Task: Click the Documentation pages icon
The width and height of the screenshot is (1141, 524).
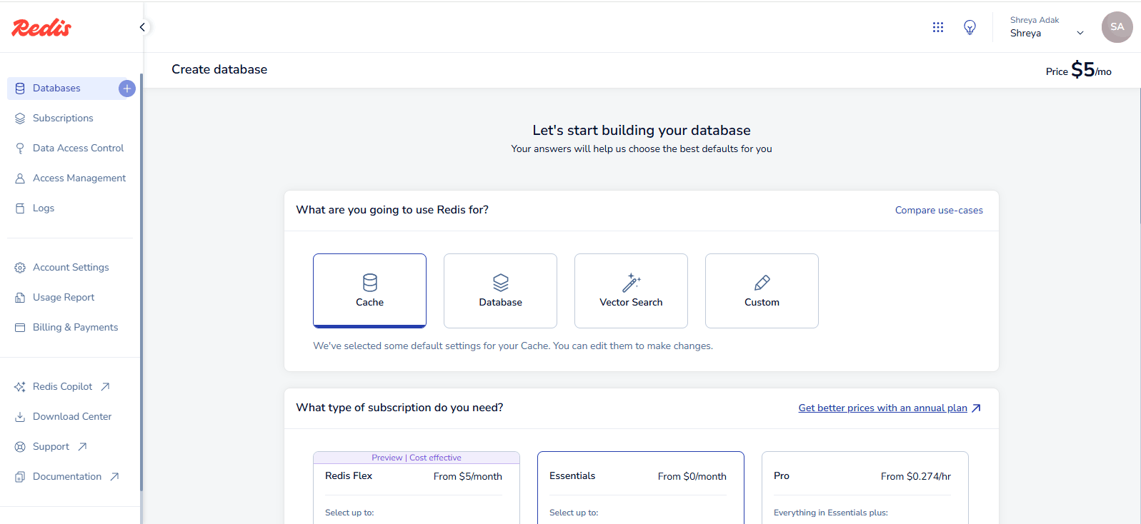Action: [20, 477]
